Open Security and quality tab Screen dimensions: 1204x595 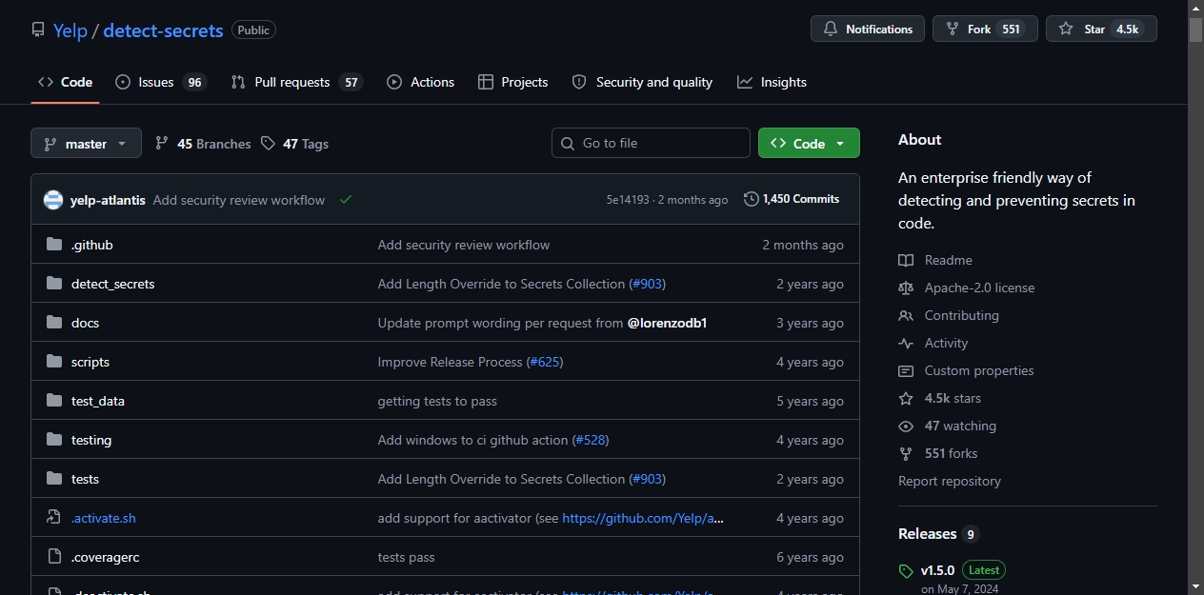(x=642, y=82)
